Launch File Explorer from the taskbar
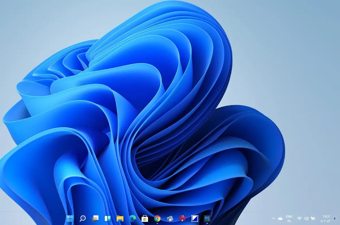Image resolution: width=340 pixels, height=225 pixels. (120, 218)
